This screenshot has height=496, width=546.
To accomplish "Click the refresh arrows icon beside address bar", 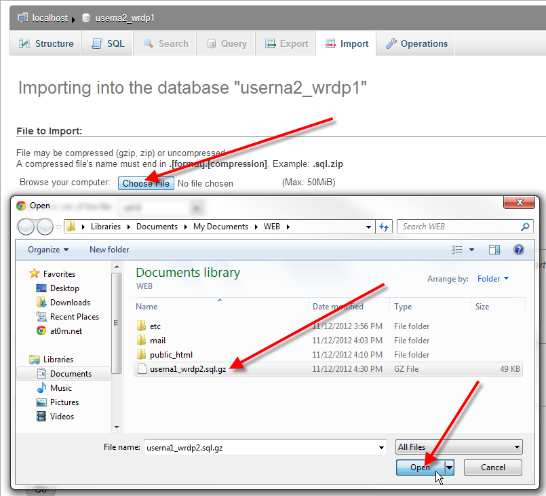I will click(384, 227).
